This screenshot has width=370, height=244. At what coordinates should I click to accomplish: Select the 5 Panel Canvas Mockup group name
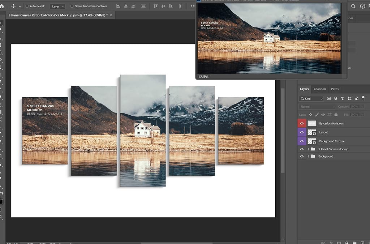pos(333,149)
